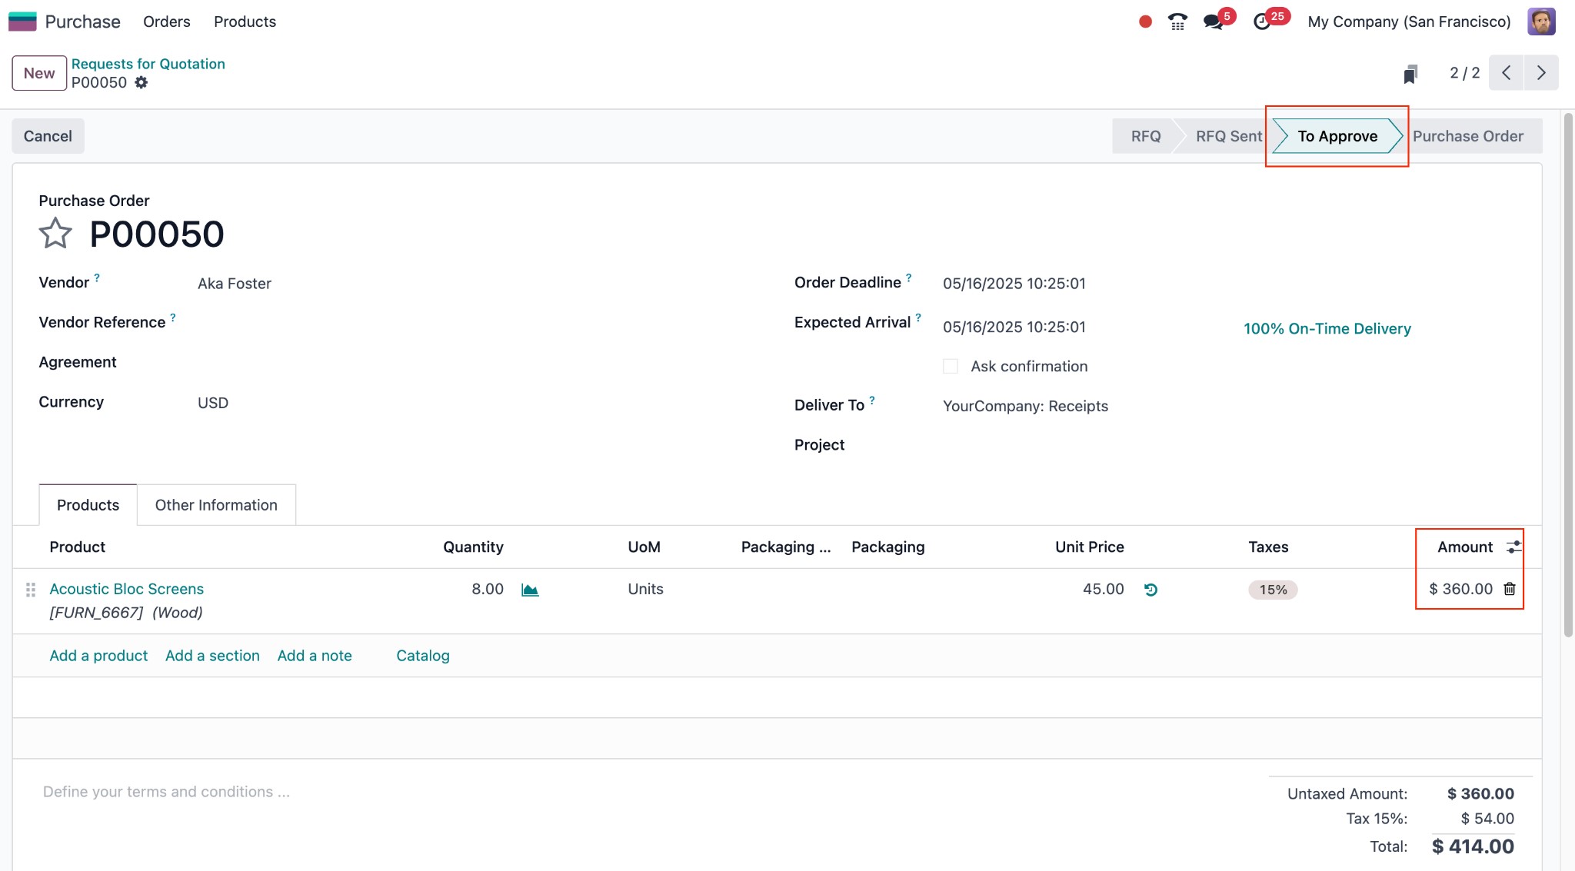This screenshot has width=1575, height=871.
Task: Click the vertical scrollbar on the right
Action: tap(1568, 375)
